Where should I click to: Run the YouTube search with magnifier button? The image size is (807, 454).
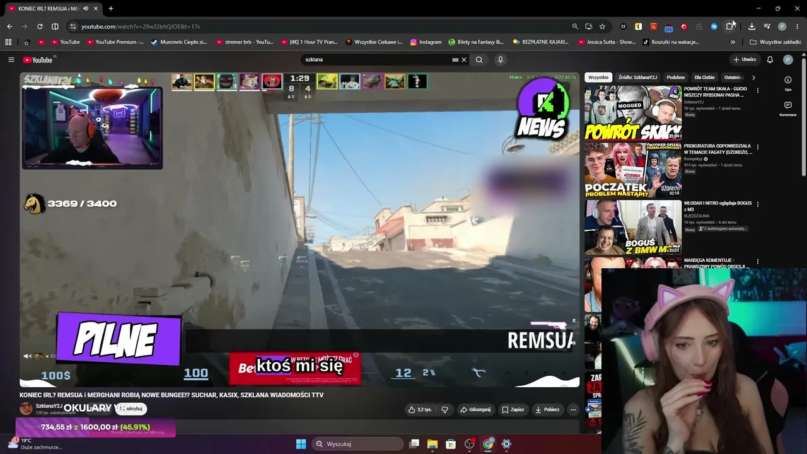coord(479,60)
